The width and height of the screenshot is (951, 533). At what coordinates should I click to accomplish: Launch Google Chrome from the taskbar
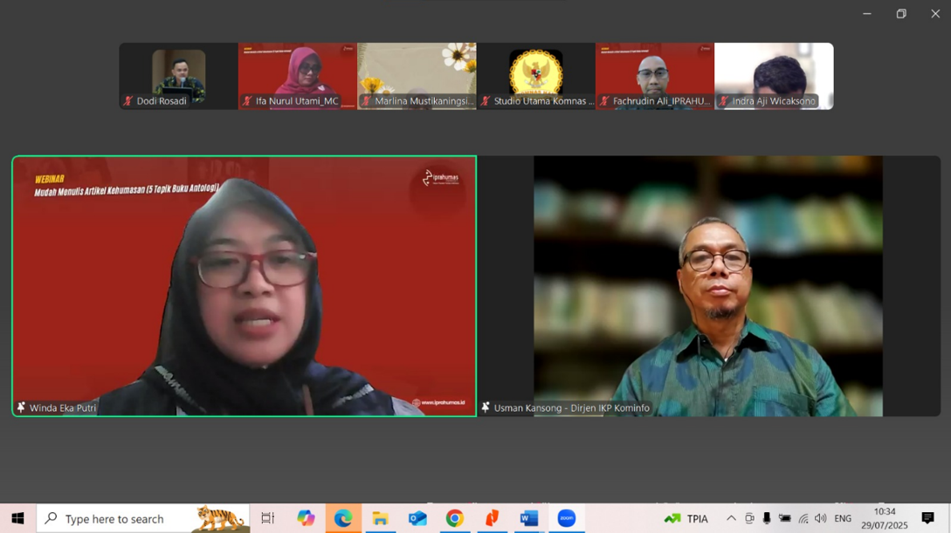(454, 518)
